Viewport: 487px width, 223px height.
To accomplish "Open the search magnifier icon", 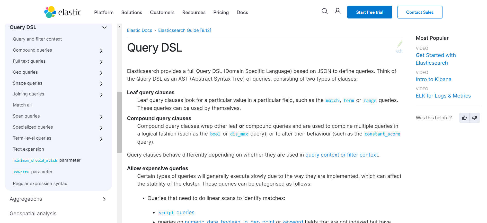I will (x=325, y=11).
